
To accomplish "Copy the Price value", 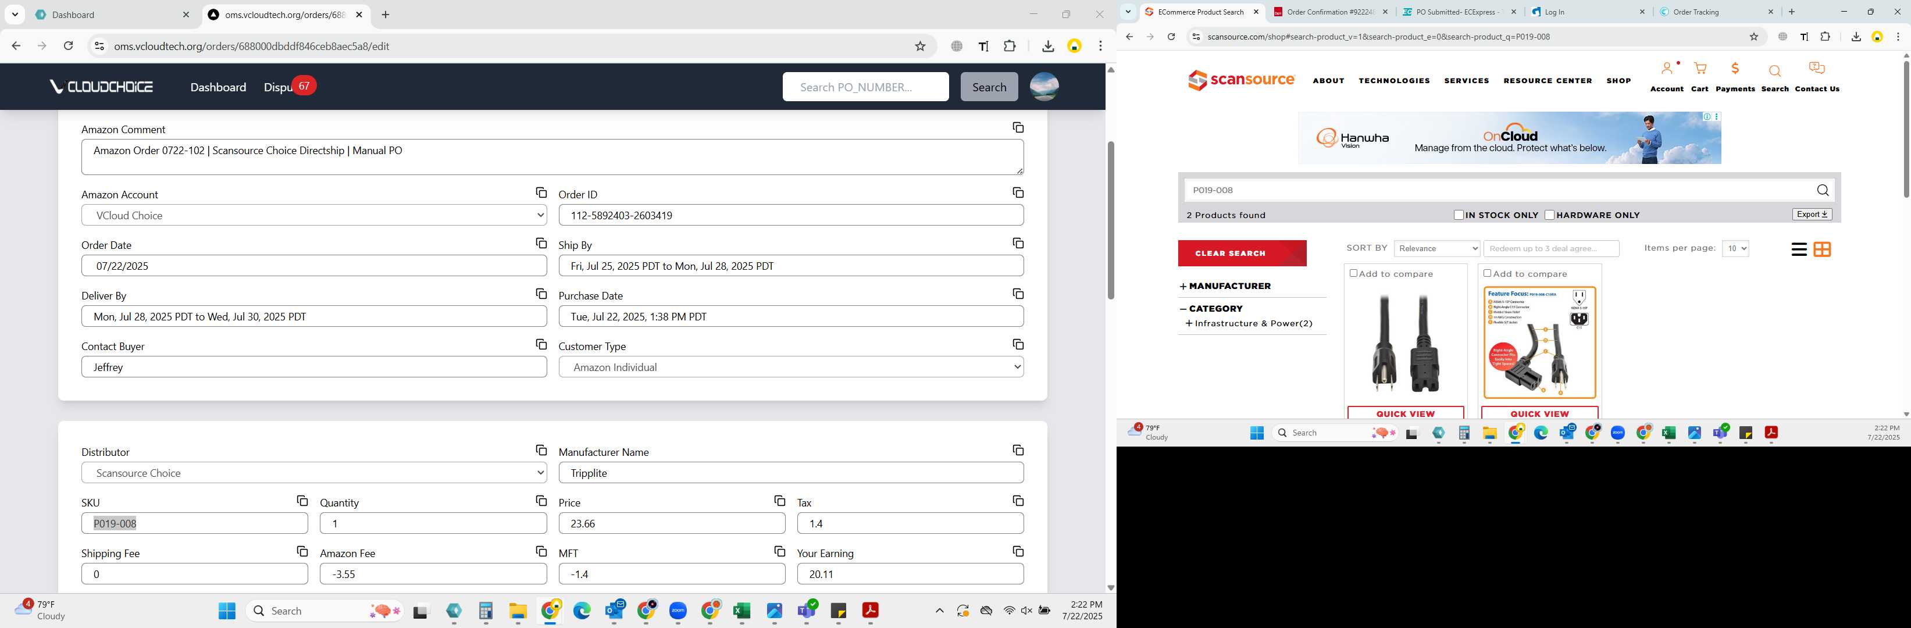I will (x=779, y=501).
